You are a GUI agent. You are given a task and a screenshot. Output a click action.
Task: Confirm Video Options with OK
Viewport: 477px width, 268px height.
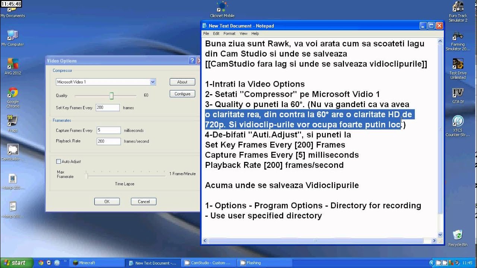pos(107,201)
